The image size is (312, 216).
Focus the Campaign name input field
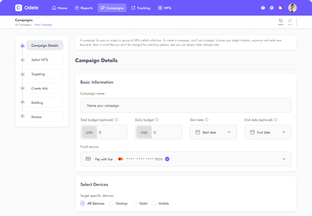pyautogui.click(x=186, y=105)
